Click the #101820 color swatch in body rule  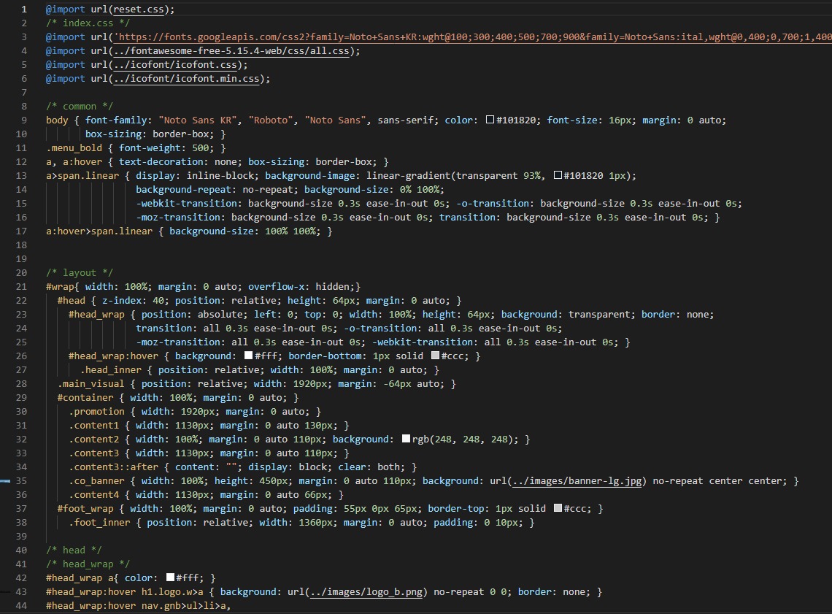coord(490,120)
